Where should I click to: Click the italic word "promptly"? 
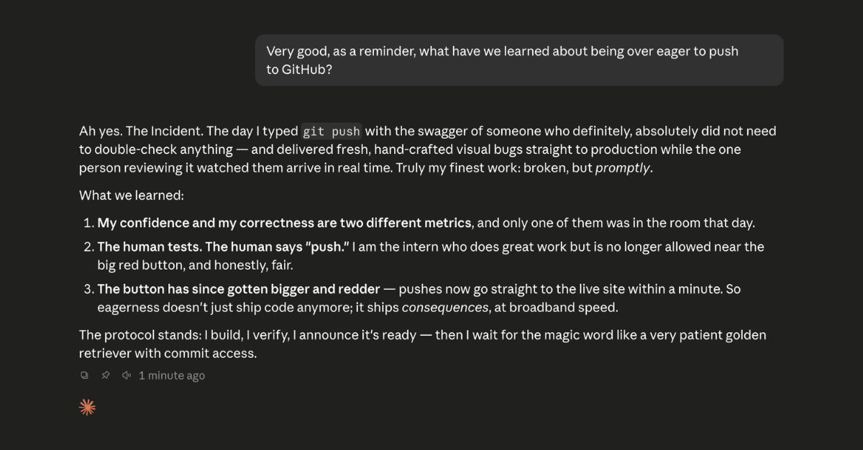coord(623,168)
